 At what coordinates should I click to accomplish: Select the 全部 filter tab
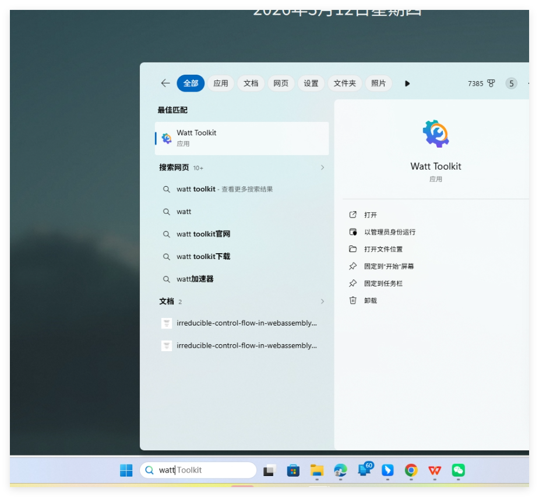(191, 83)
